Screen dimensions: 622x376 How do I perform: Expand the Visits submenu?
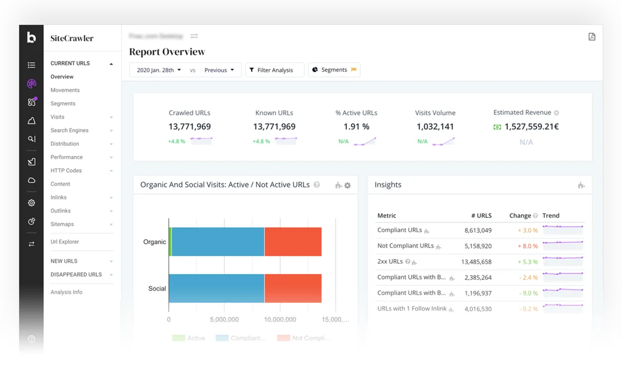coord(111,117)
